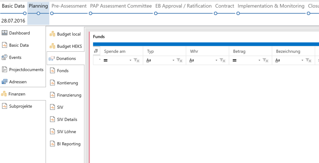
Task: Go to the Contract stage tab
Action: (x=225, y=6)
